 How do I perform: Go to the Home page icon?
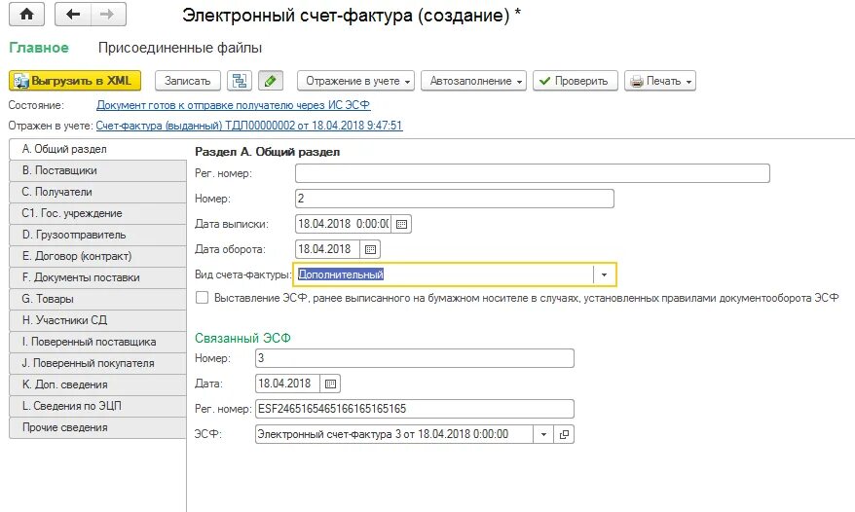coord(26,15)
